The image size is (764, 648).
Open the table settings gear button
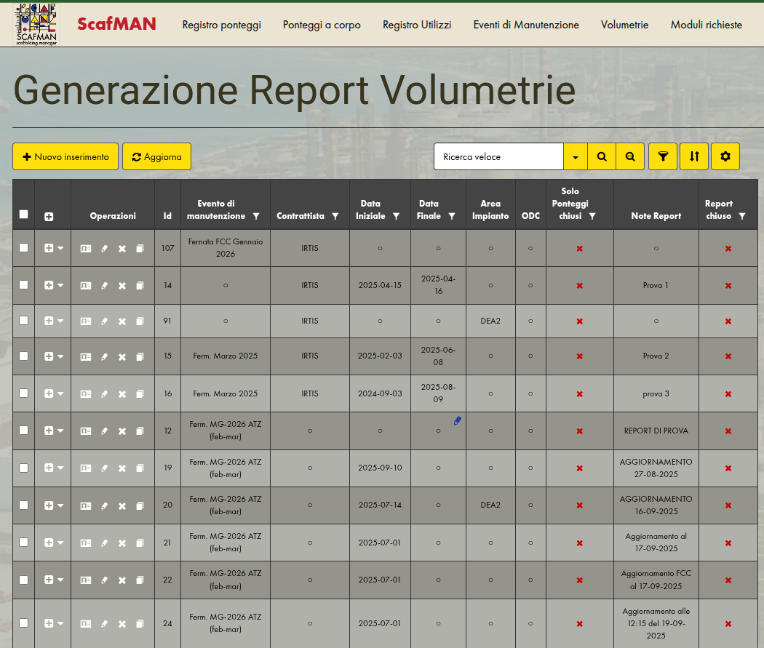point(725,157)
